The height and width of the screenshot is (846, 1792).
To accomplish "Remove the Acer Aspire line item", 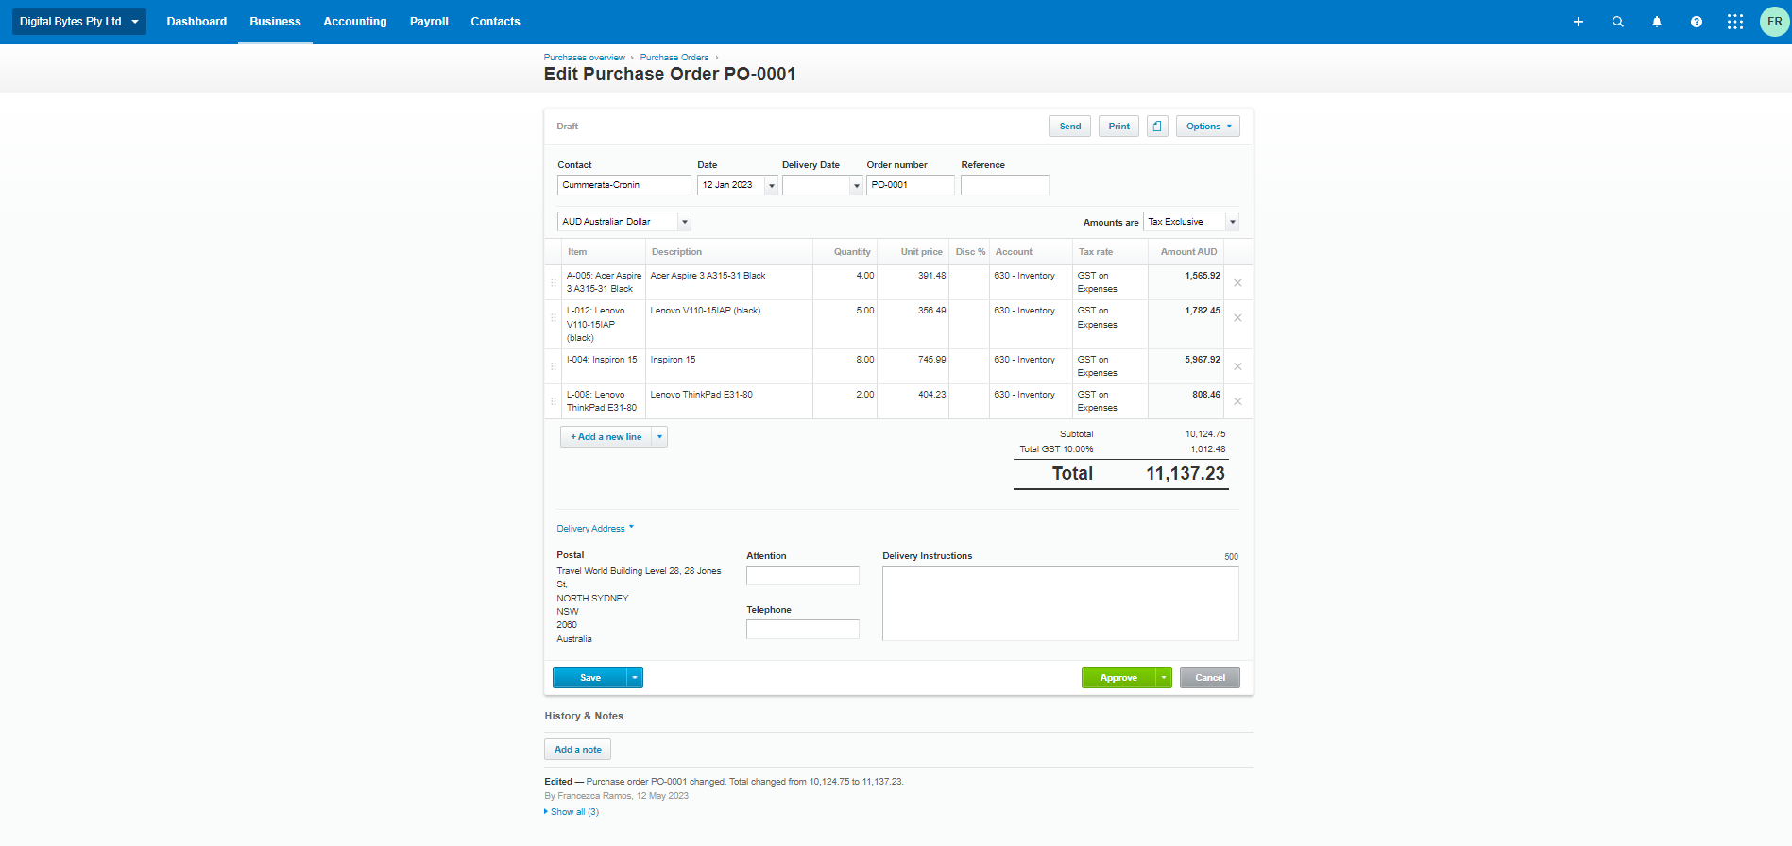I will [x=1237, y=282].
